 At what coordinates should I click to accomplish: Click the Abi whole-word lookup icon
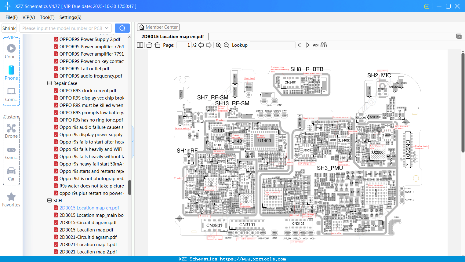pos(315,45)
